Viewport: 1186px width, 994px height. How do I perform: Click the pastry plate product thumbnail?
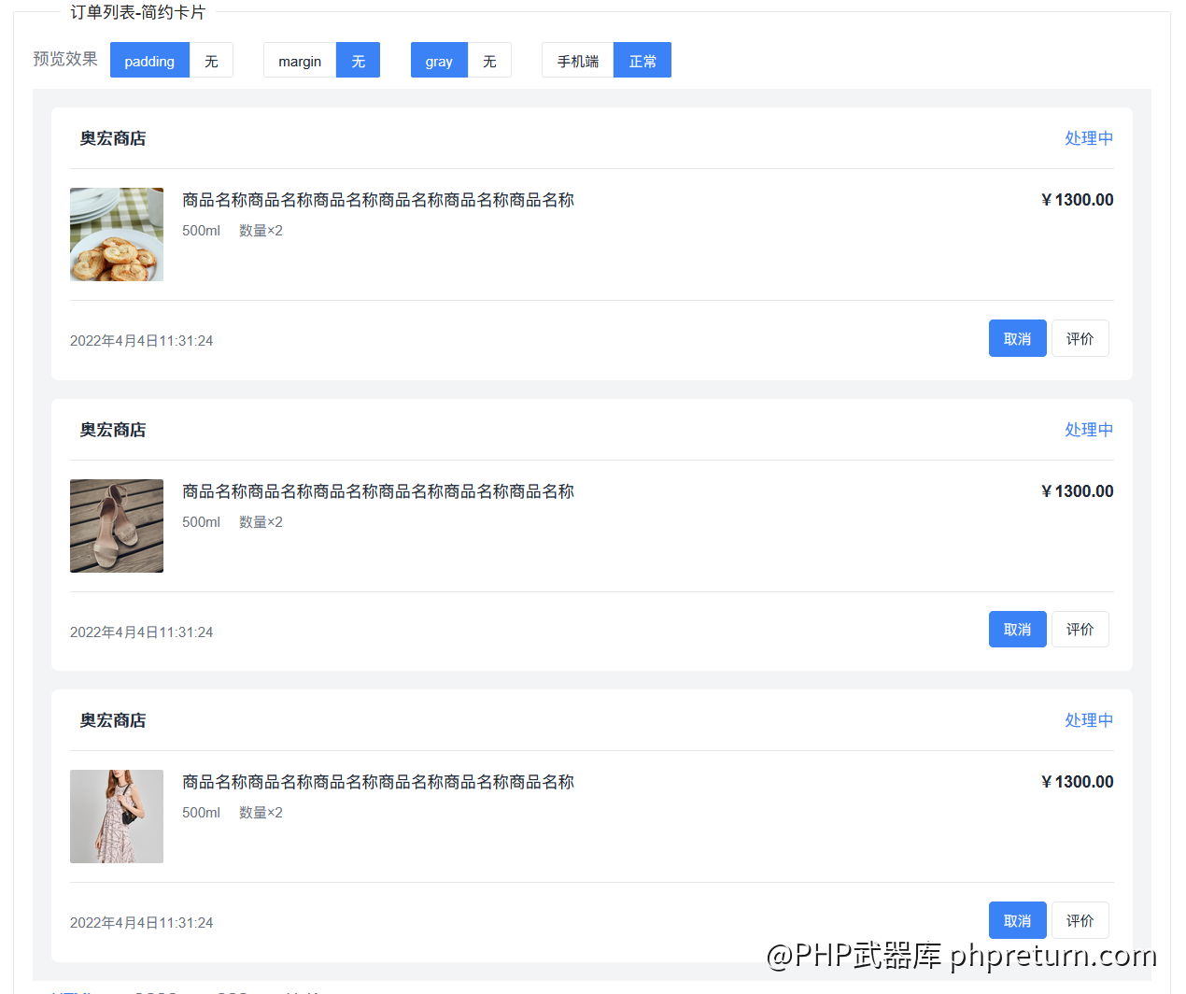click(x=117, y=234)
